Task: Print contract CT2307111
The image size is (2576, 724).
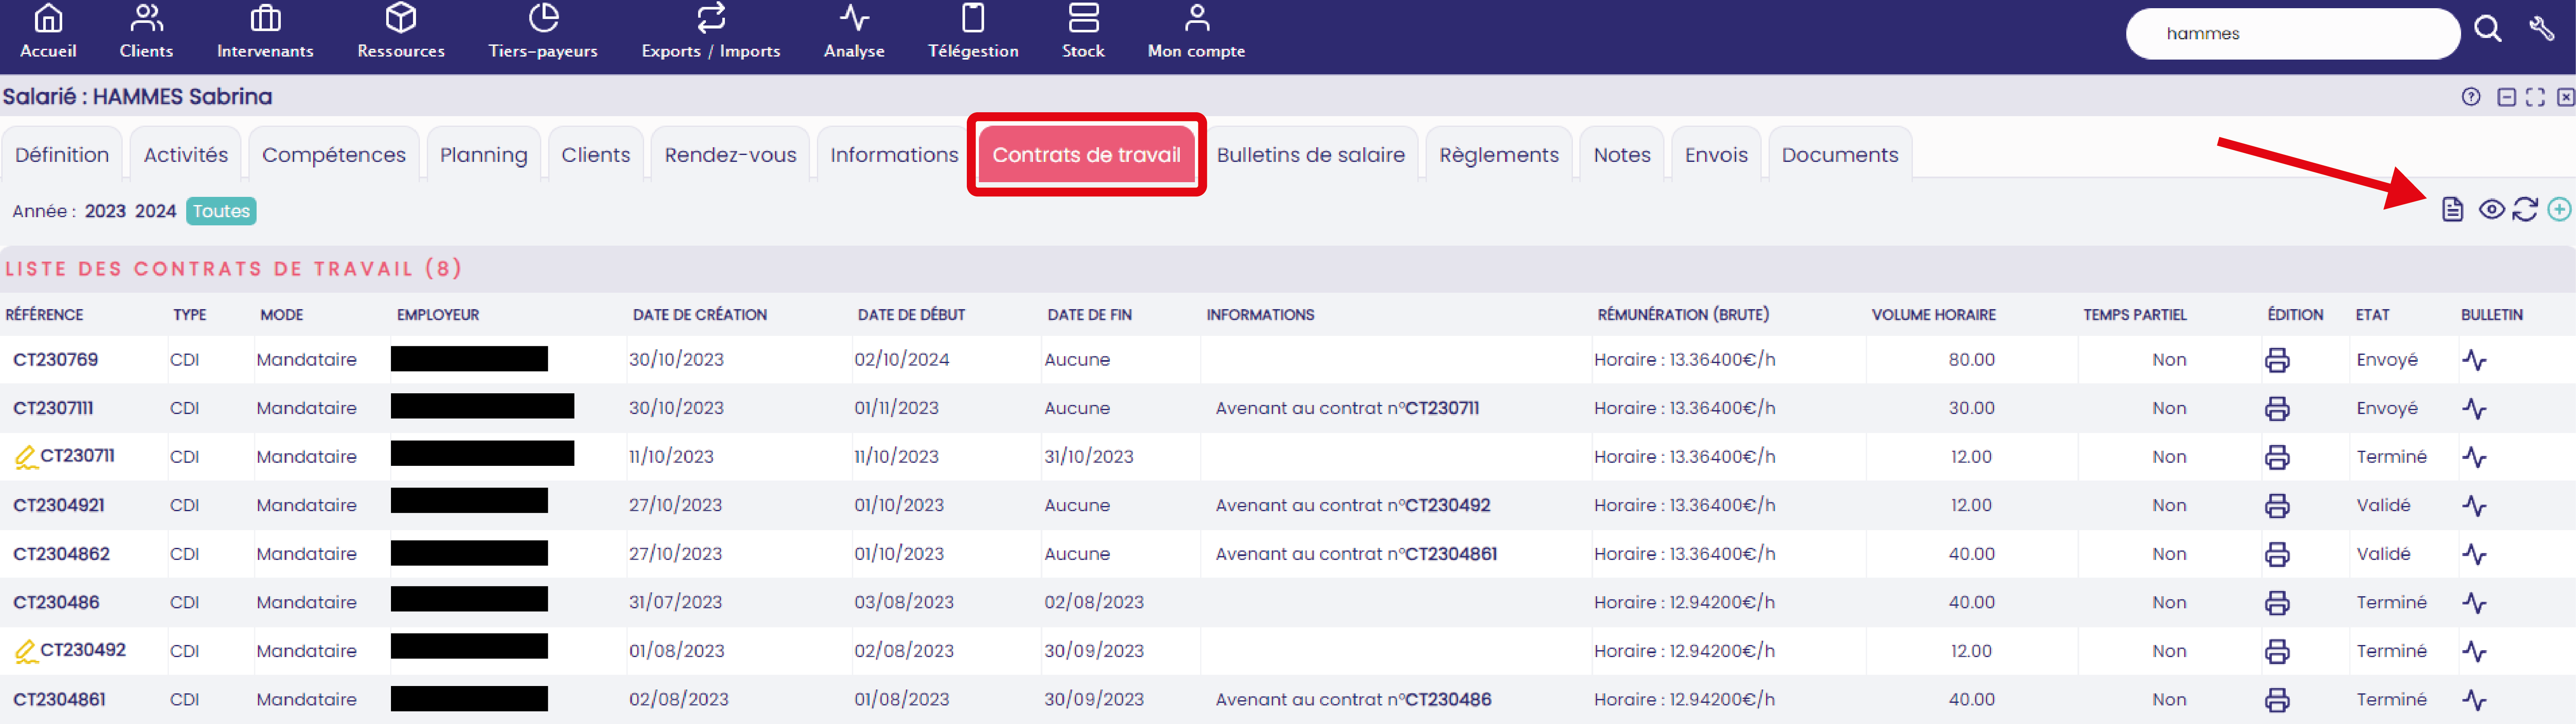Action: 2277,408
